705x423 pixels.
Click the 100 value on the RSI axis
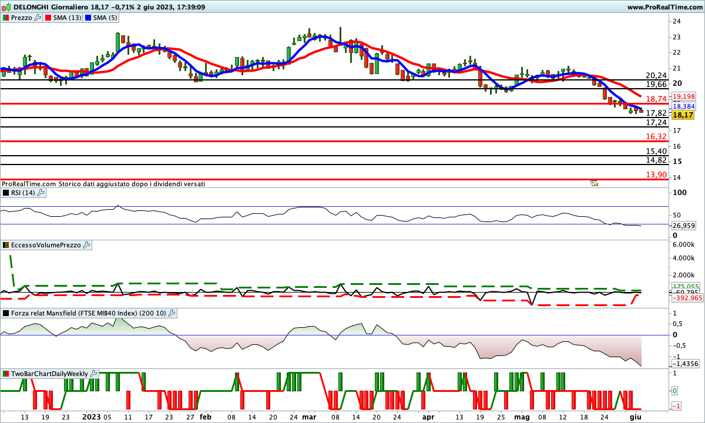[x=680, y=193]
